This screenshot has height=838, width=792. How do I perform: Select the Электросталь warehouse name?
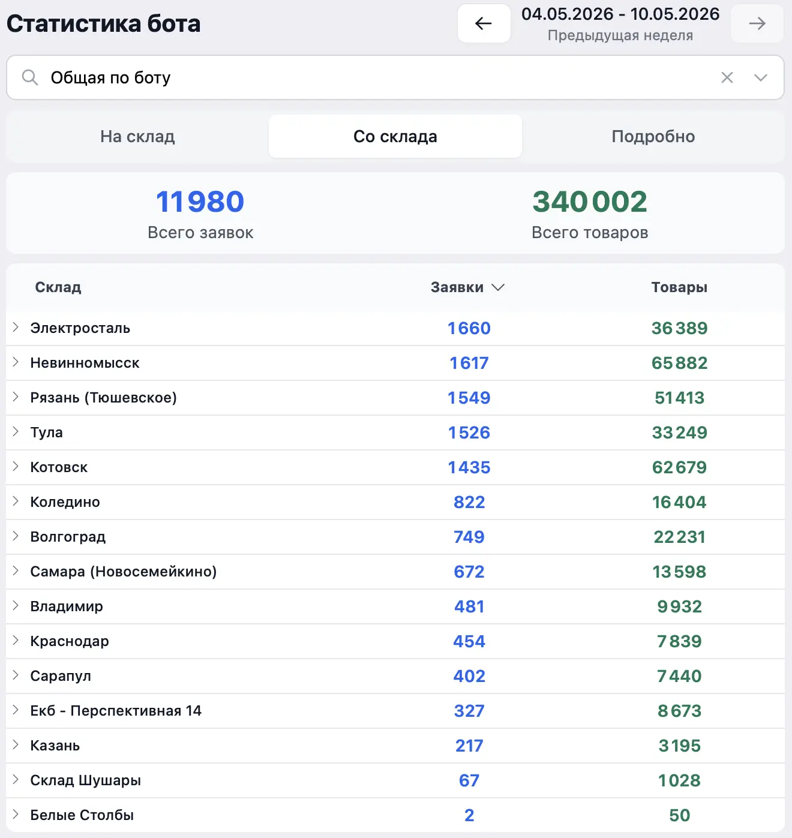tap(80, 328)
